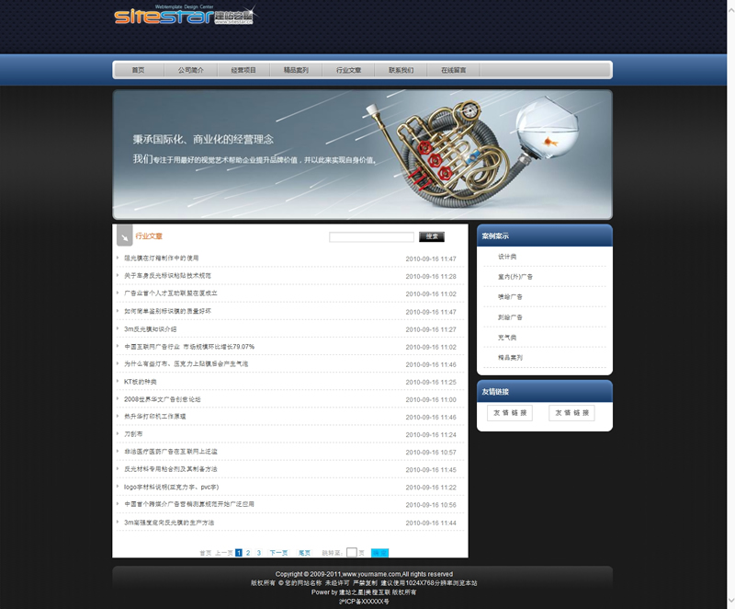Select 精品案列 in the sidebar list
This screenshot has height=609, width=735.
click(510, 357)
